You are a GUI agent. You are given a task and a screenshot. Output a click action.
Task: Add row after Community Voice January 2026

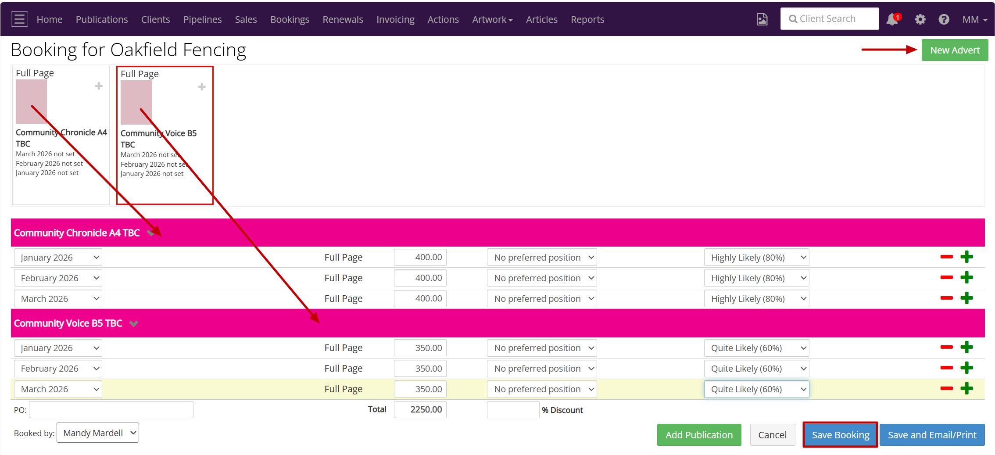coord(966,348)
